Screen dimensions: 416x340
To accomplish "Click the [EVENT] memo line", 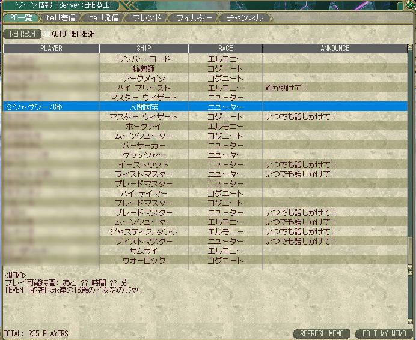I will click(74, 290).
